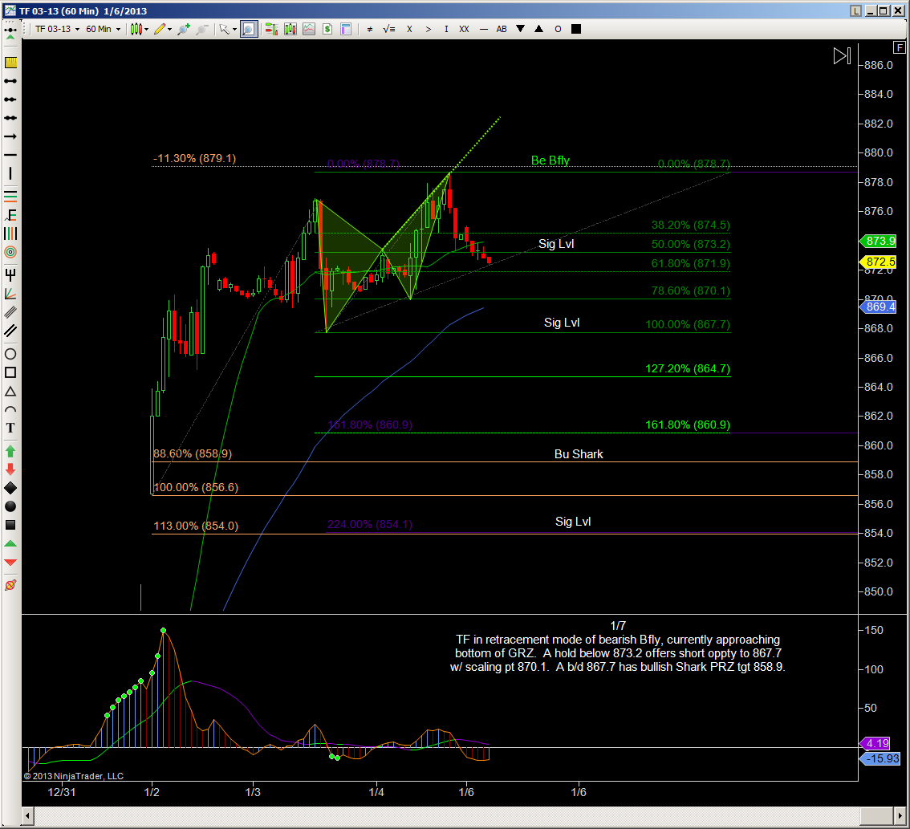The image size is (910, 829).
Task: Select the Text drawing tool
Action: coord(10,428)
